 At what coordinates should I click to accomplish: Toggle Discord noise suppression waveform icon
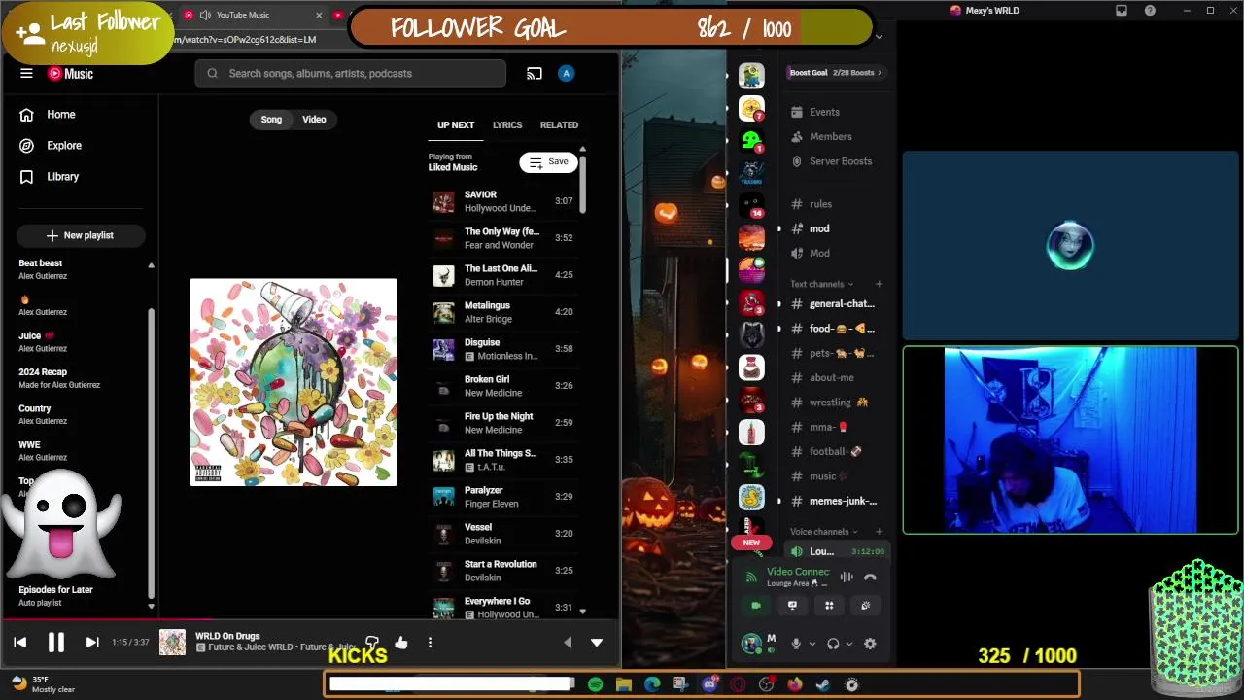pos(847,577)
